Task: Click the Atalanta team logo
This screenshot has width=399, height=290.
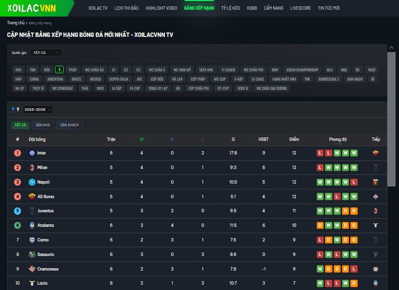Action: tap(31, 225)
